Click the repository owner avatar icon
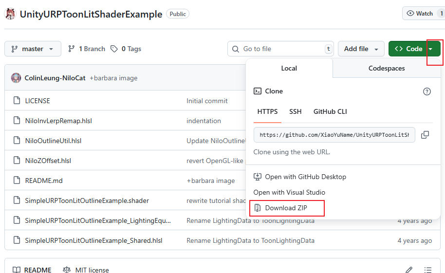Screen dimensions: 445x273 pyautogui.click(x=10, y=14)
